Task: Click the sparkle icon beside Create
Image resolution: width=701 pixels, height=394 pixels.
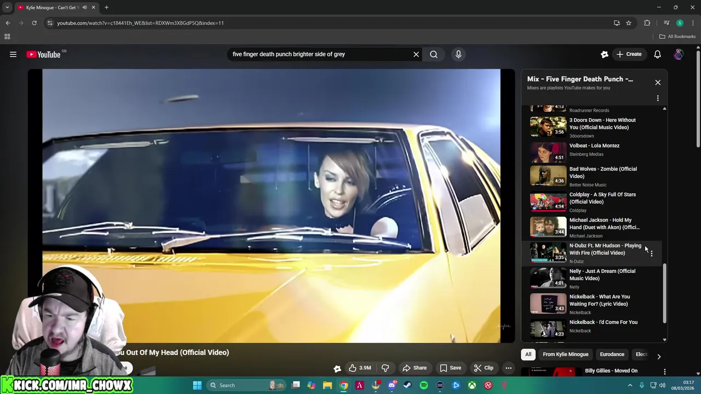Action: (605, 54)
